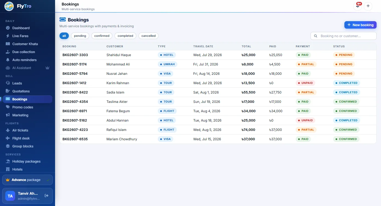Click the New booking button
This screenshot has height=206, width=381.
pos(360,25)
